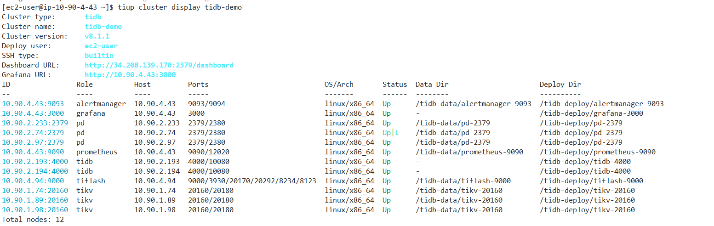Click deploy dir /tidb-deploy/tiflash-9000

(592, 181)
